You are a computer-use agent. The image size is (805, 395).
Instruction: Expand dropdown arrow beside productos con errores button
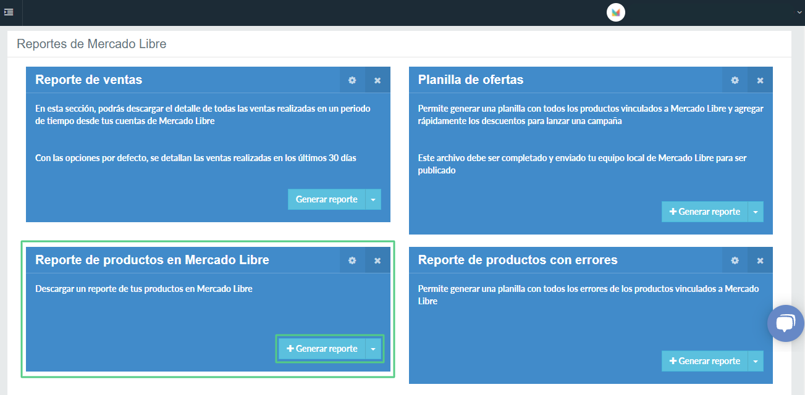756,361
